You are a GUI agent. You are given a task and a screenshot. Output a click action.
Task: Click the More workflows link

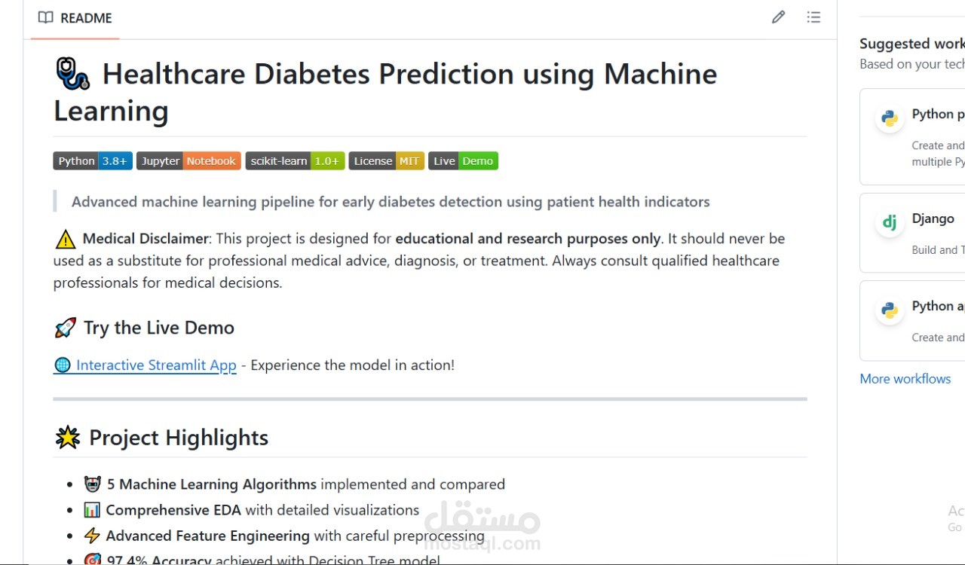[x=905, y=379]
